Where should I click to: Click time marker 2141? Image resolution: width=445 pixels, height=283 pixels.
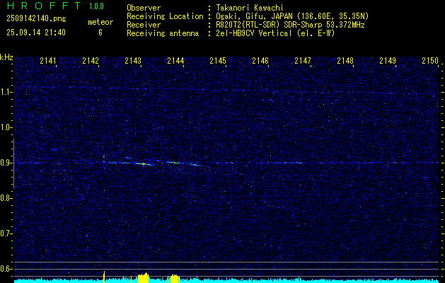(48, 60)
